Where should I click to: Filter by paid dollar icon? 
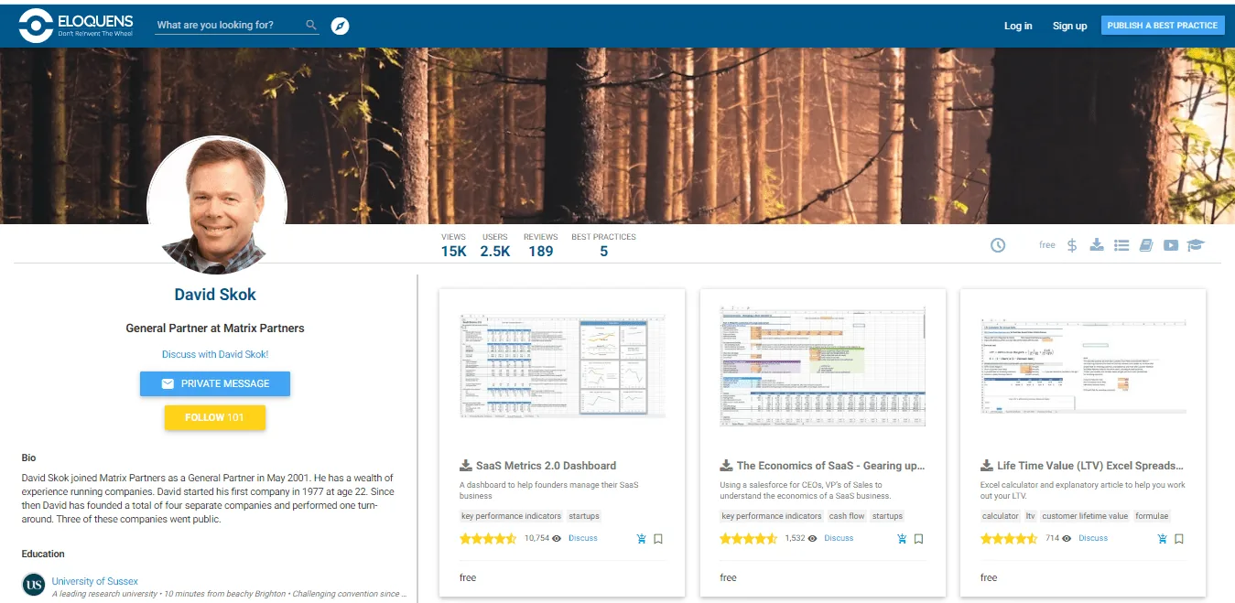[1072, 245]
